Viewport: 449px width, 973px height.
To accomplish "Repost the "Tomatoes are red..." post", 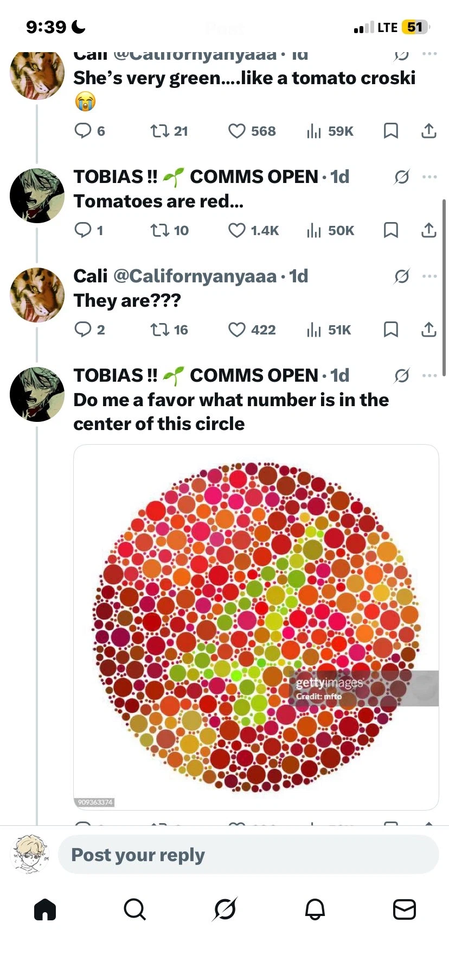I will 159,230.
